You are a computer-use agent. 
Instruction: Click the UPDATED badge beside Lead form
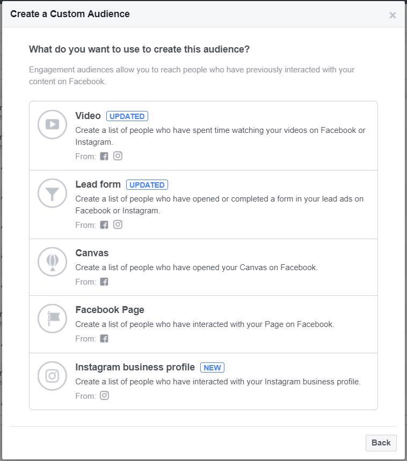tap(147, 184)
